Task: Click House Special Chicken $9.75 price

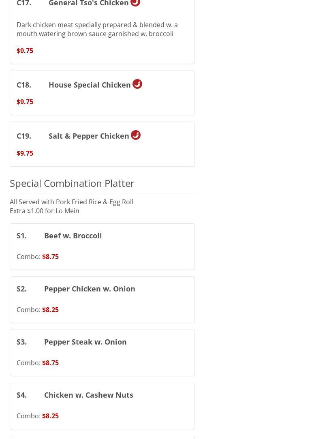Action: click(25, 102)
